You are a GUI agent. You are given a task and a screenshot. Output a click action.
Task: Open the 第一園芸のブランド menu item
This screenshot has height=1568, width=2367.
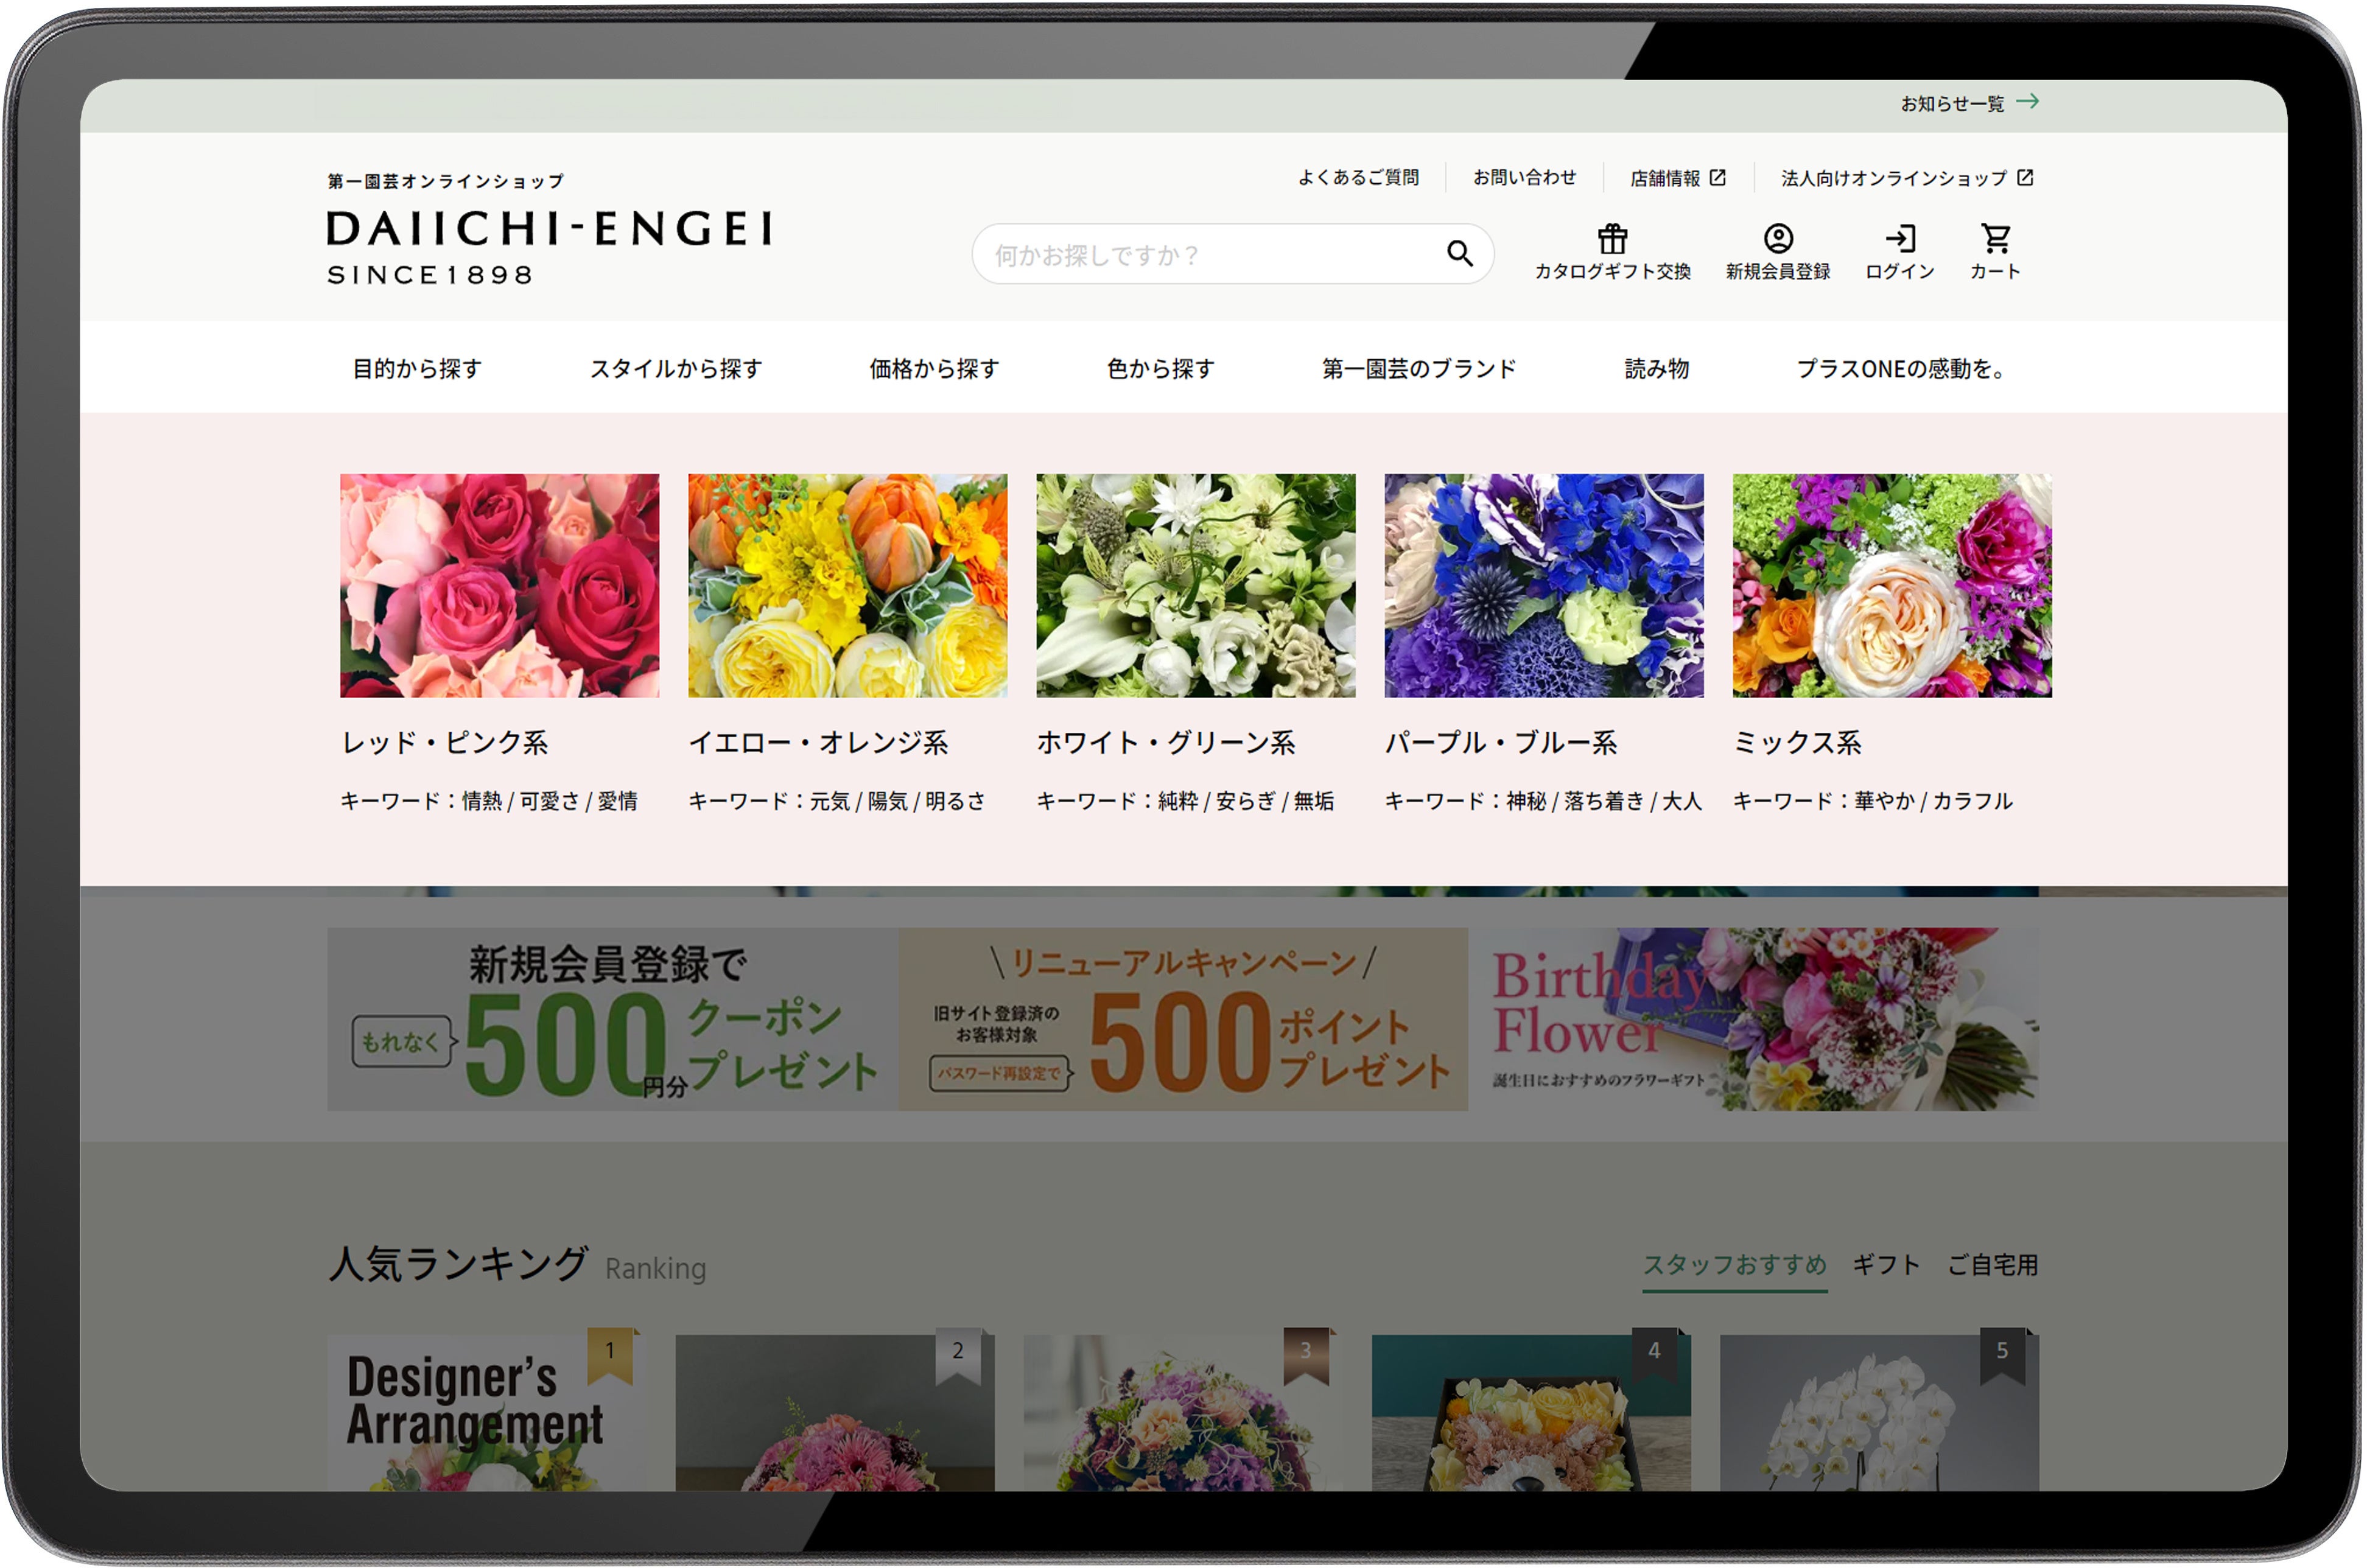tap(1419, 369)
